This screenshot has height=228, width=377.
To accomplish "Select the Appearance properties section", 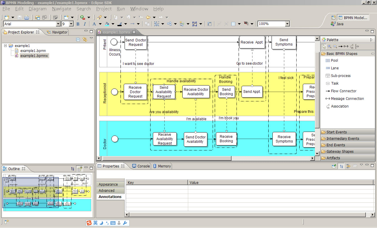I will [108, 185].
